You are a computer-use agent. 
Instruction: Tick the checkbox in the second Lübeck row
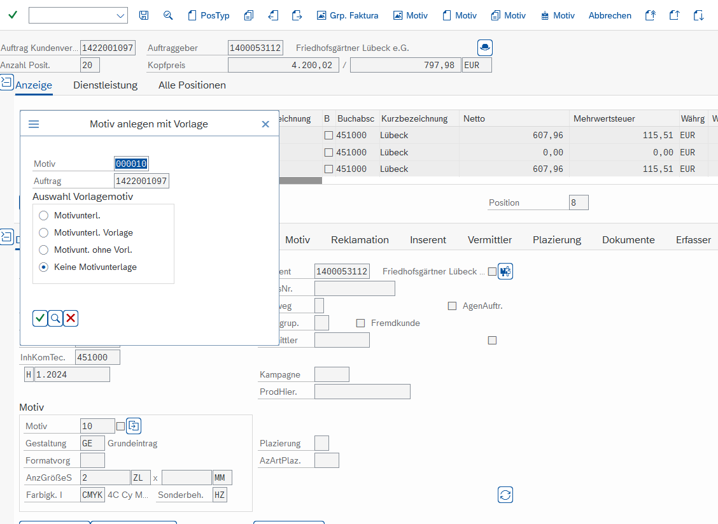click(328, 153)
